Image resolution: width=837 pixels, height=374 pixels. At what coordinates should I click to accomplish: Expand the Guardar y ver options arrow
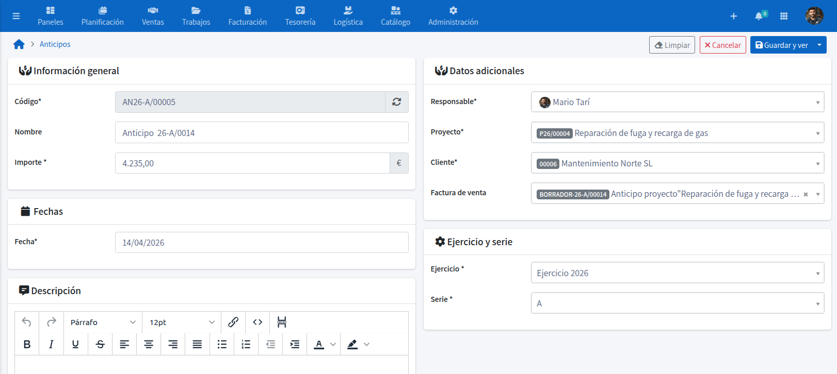click(819, 45)
